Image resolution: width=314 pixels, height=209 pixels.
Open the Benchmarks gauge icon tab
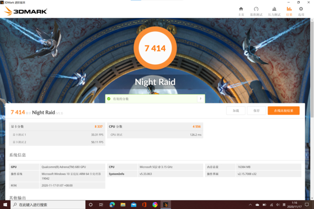point(256,11)
